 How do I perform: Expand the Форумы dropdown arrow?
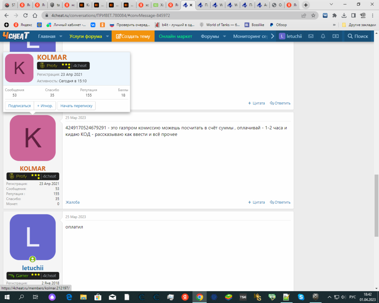224,36
